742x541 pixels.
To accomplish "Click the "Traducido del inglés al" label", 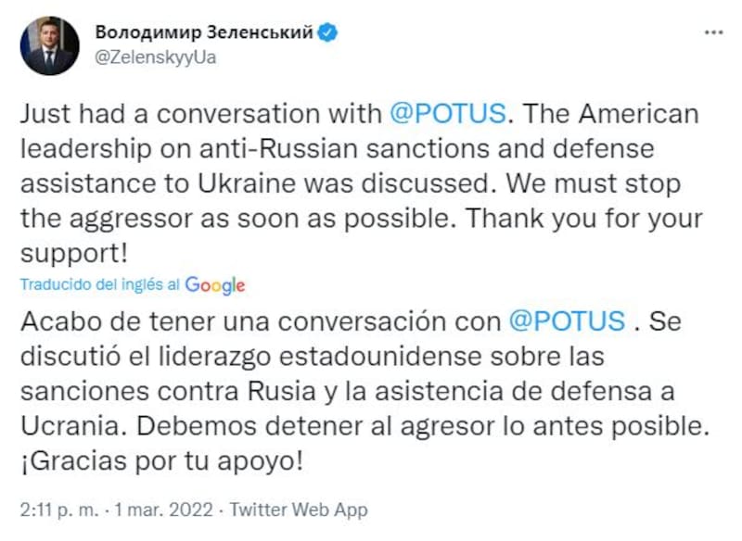I will coord(100,285).
